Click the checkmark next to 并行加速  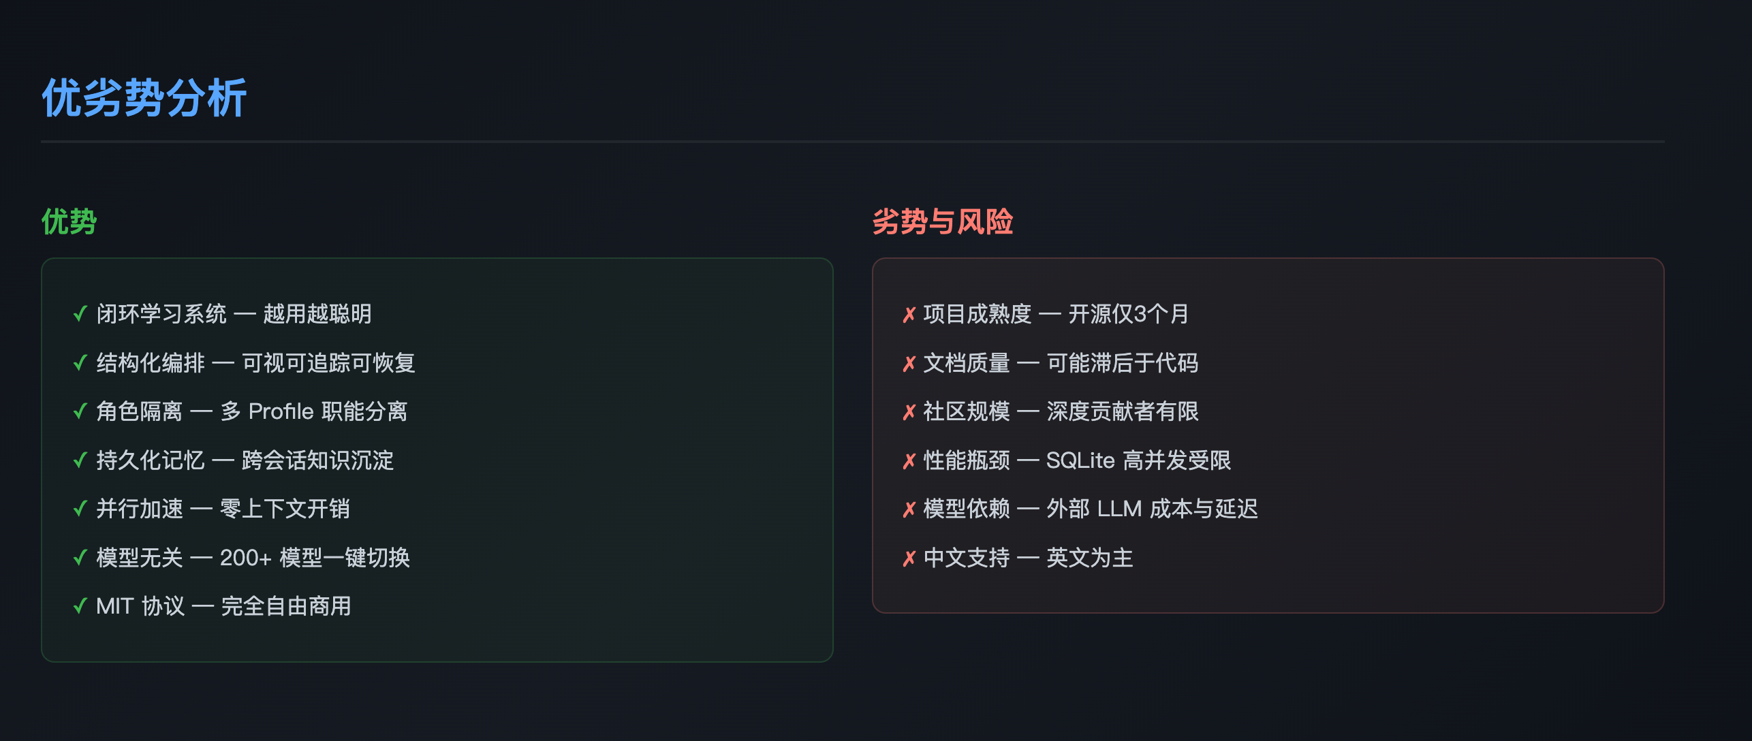tap(80, 509)
